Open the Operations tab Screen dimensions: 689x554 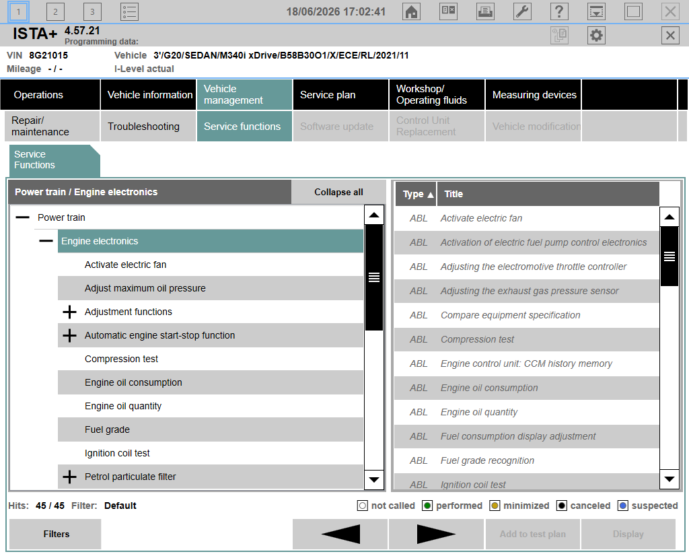(x=50, y=94)
